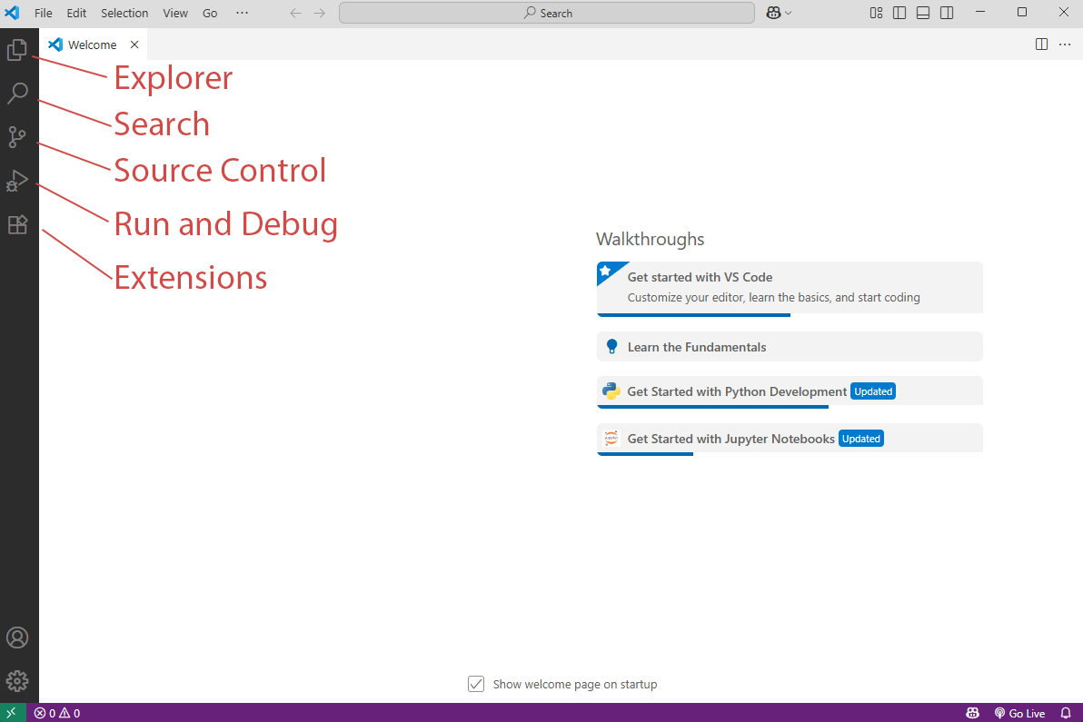This screenshot has height=722, width=1083.
Task: Open the View menu
Action: click(x=174, y=13)
